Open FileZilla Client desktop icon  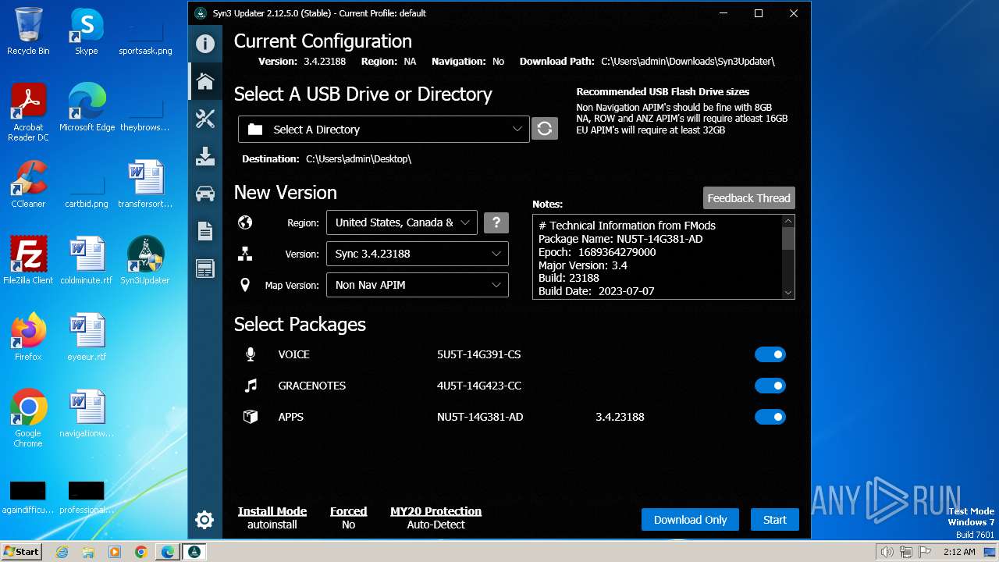click(x=28, y=261)
